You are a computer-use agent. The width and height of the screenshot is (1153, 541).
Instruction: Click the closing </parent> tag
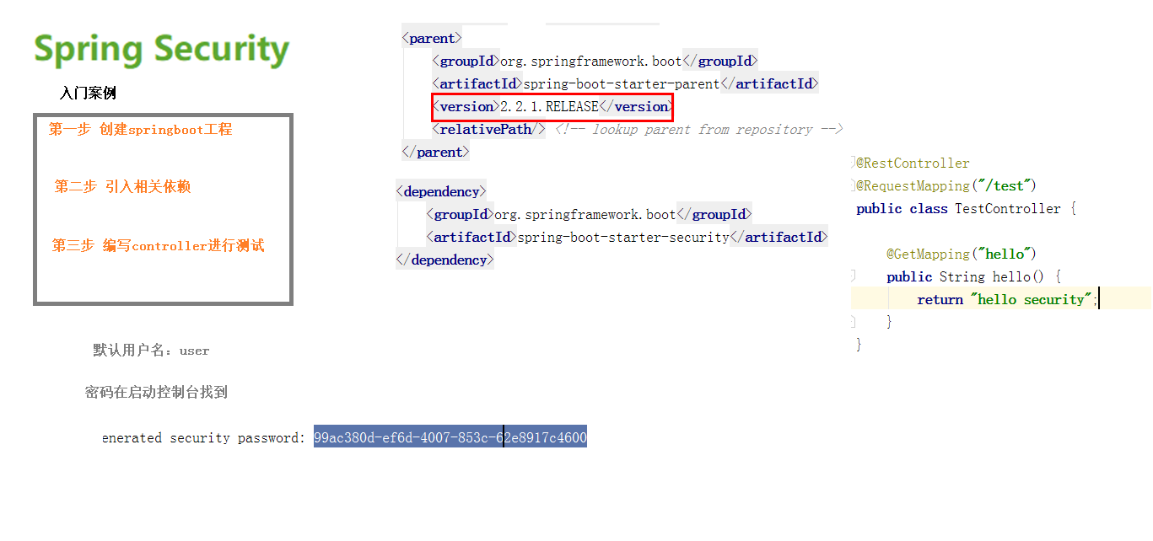coord(435,153)
